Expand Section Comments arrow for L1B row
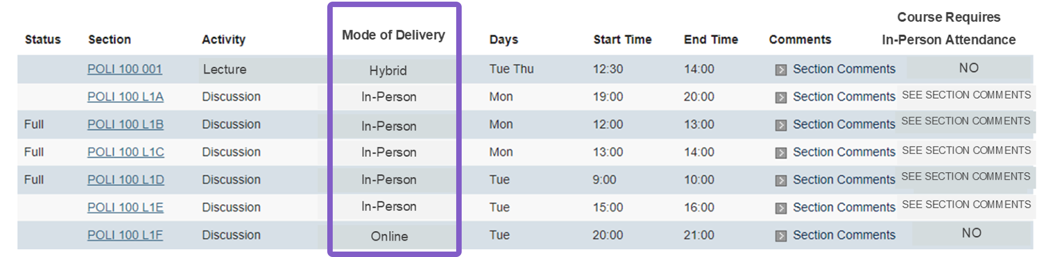This screenshot has width=1049, height=257. tap(781, 125)
